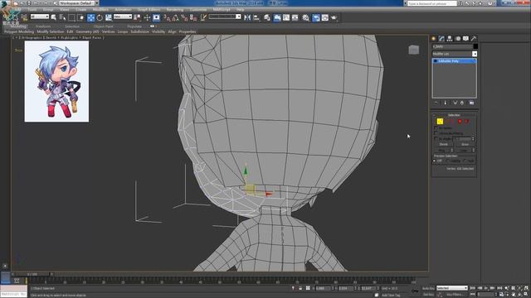Switch to the Freeform ribbon tab
The height and width of the screenshot is (298, 531).
point(43,26)
